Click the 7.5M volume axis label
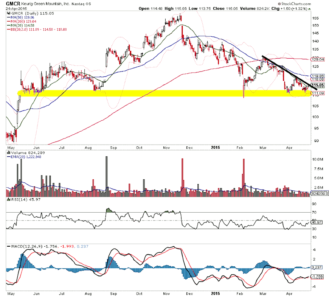Image resolution: width=329 pixels, height=297 pixels. click(x=318, y=169)
